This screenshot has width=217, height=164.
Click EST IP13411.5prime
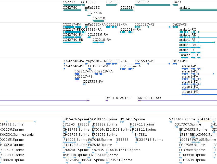click(x=133, y=119)
